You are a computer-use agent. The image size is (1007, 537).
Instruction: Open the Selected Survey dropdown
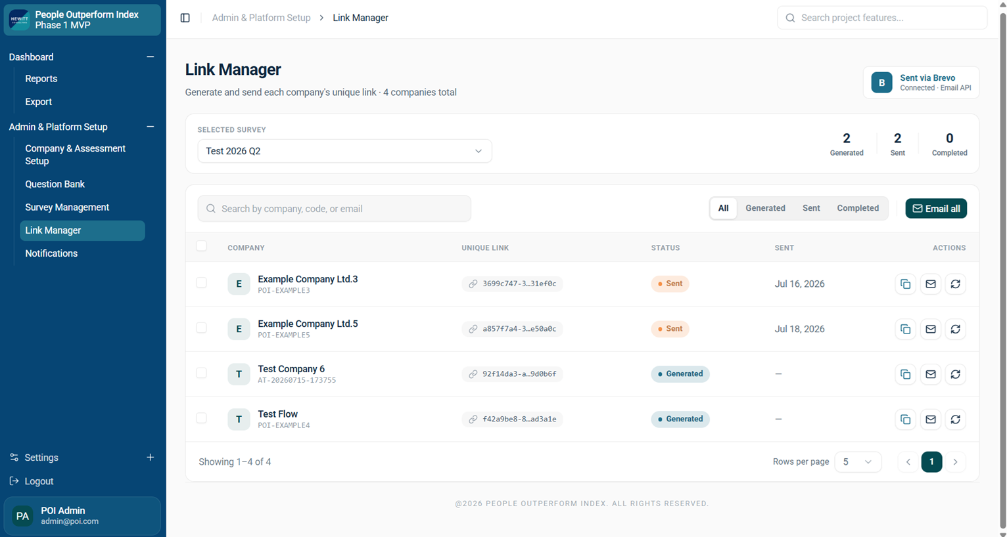point(344,151)
